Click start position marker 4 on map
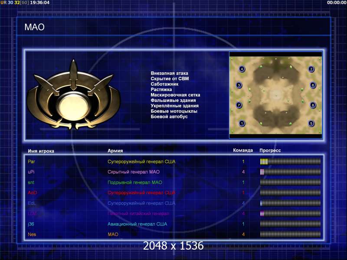 tap(242, 69)
